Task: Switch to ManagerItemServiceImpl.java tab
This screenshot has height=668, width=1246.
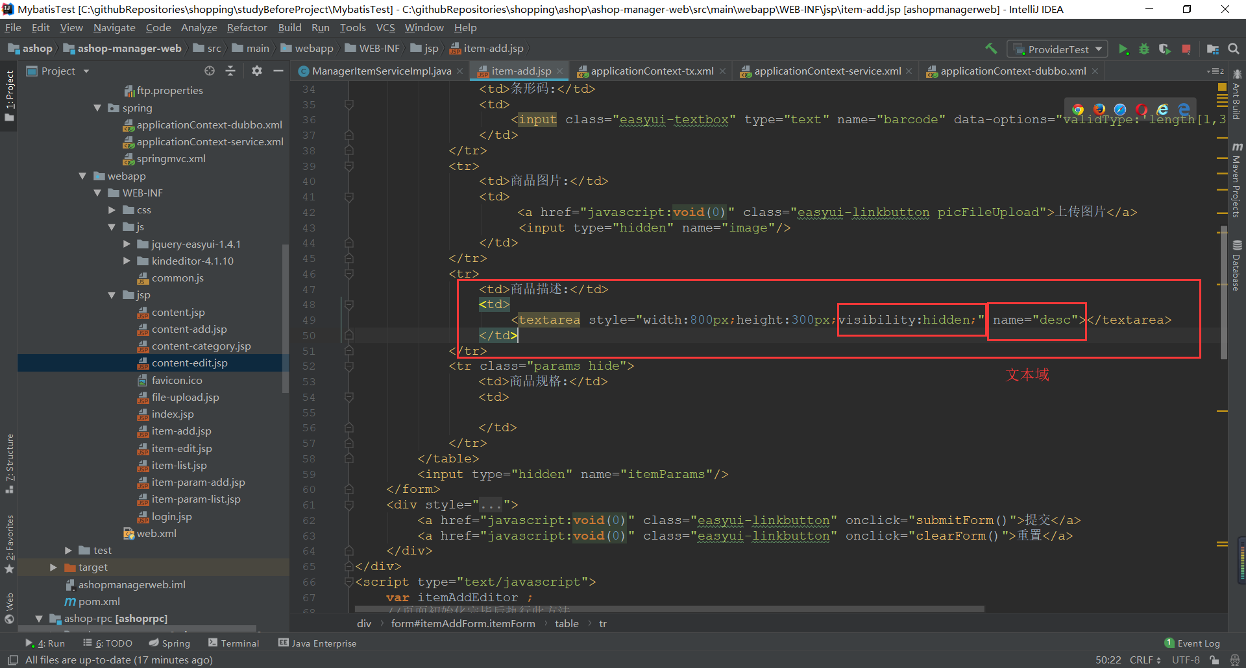Action: tap(381, 71)
